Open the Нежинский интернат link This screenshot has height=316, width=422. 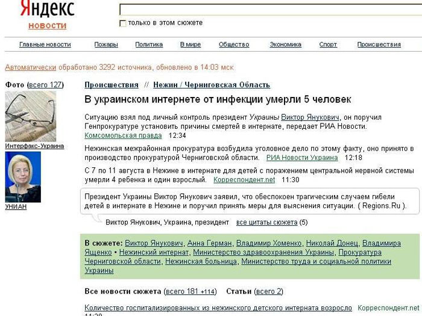click(154, 252)
